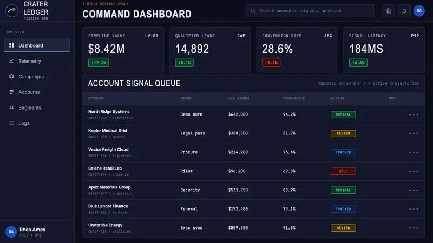Select the Qualified Leads card
Viewport: 433px width, 243px height.
coord(210,50)
